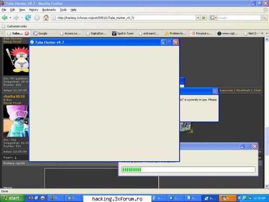Go back with Firefox Back arrow
The image size is (269, 202).
5,18
